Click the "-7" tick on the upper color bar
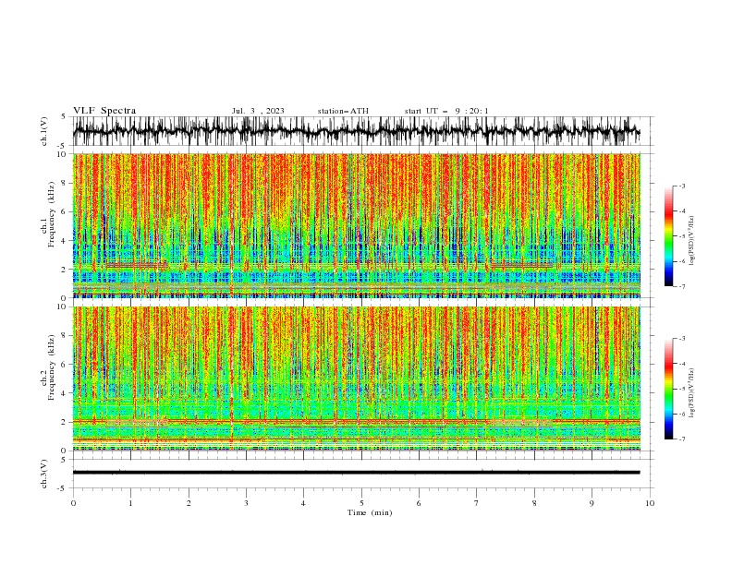 click(681, 286)
